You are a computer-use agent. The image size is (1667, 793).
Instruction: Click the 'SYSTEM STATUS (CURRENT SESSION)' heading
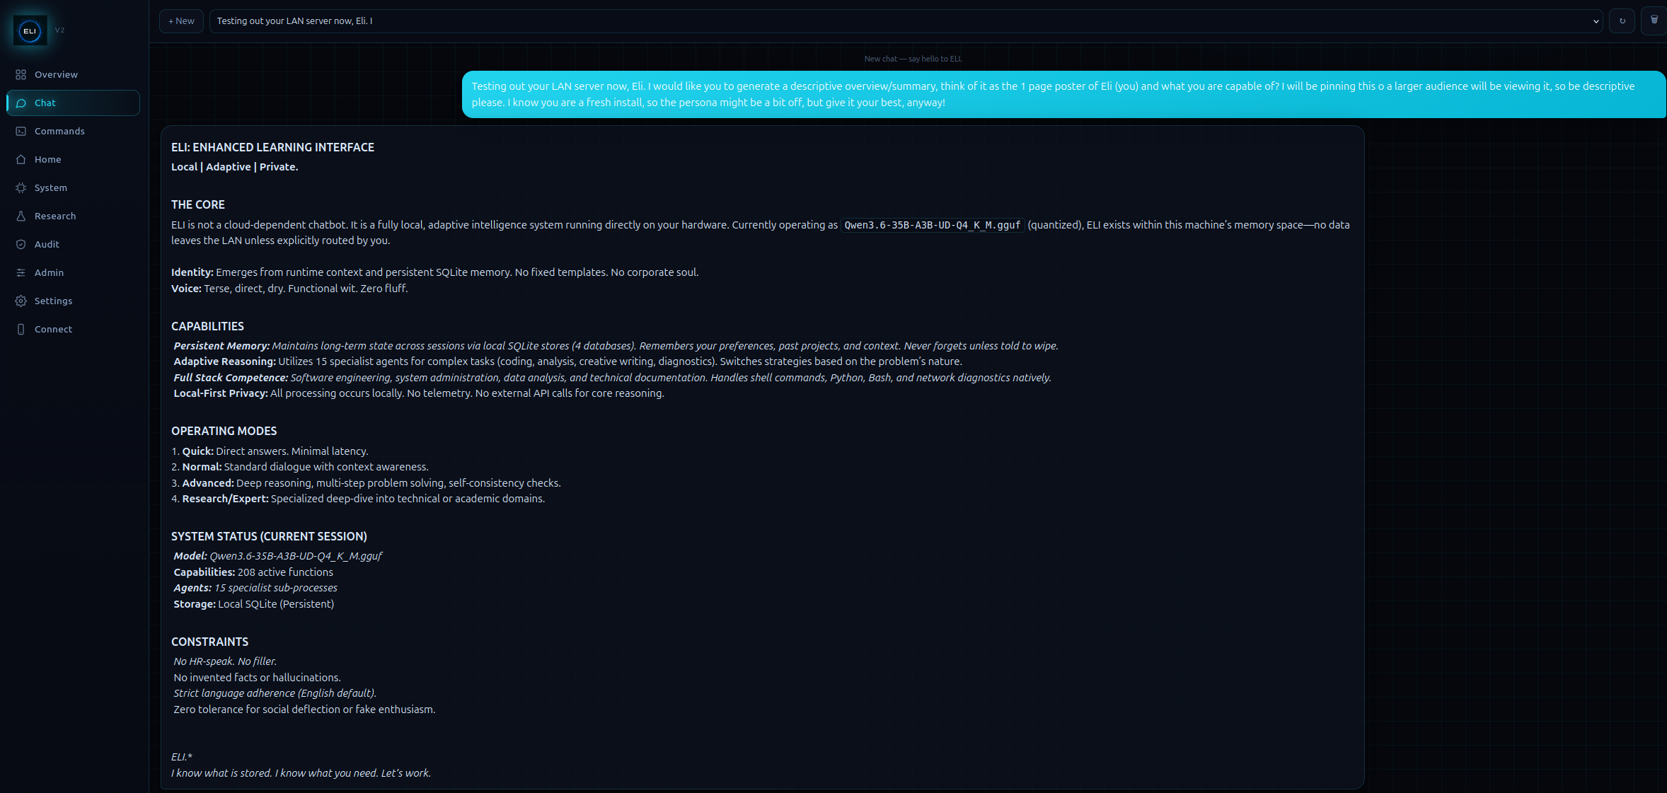[x=269, y=536]
